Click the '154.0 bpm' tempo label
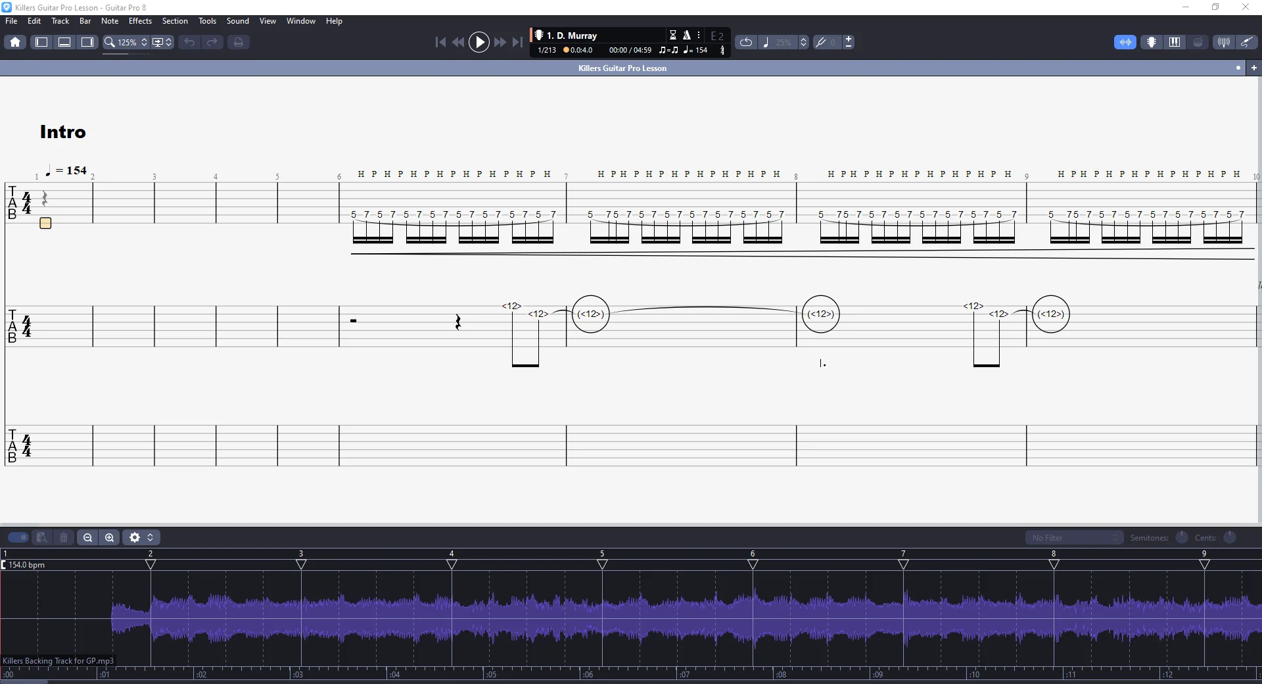 coord(26,565)
